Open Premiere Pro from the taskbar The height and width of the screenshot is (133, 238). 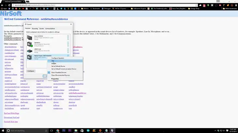(70, 130)
